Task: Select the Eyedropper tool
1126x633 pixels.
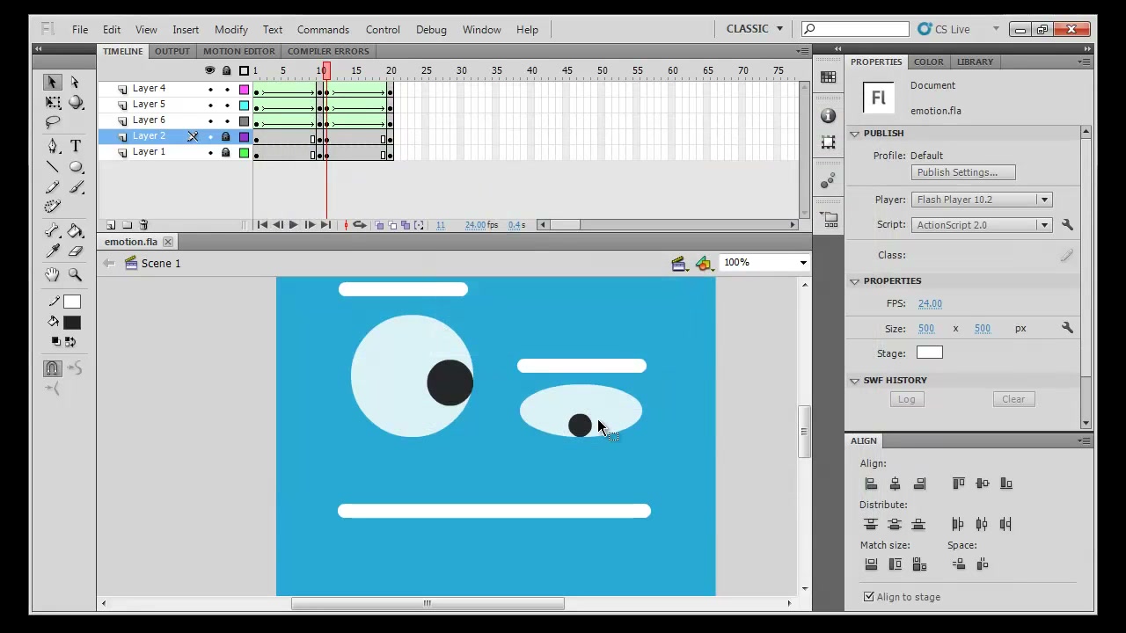Action: [x=52, y=251]
